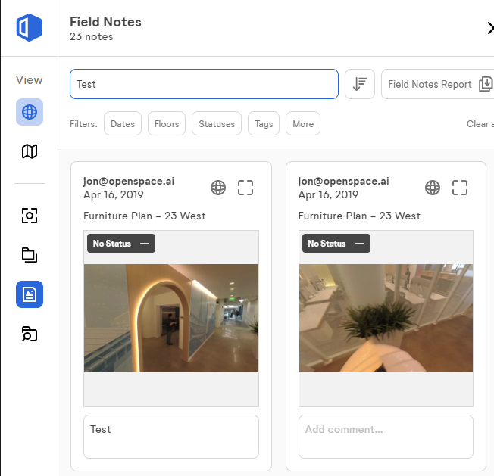Collapse Field Notes panel with chevron arrow

(x=489, y=28)
